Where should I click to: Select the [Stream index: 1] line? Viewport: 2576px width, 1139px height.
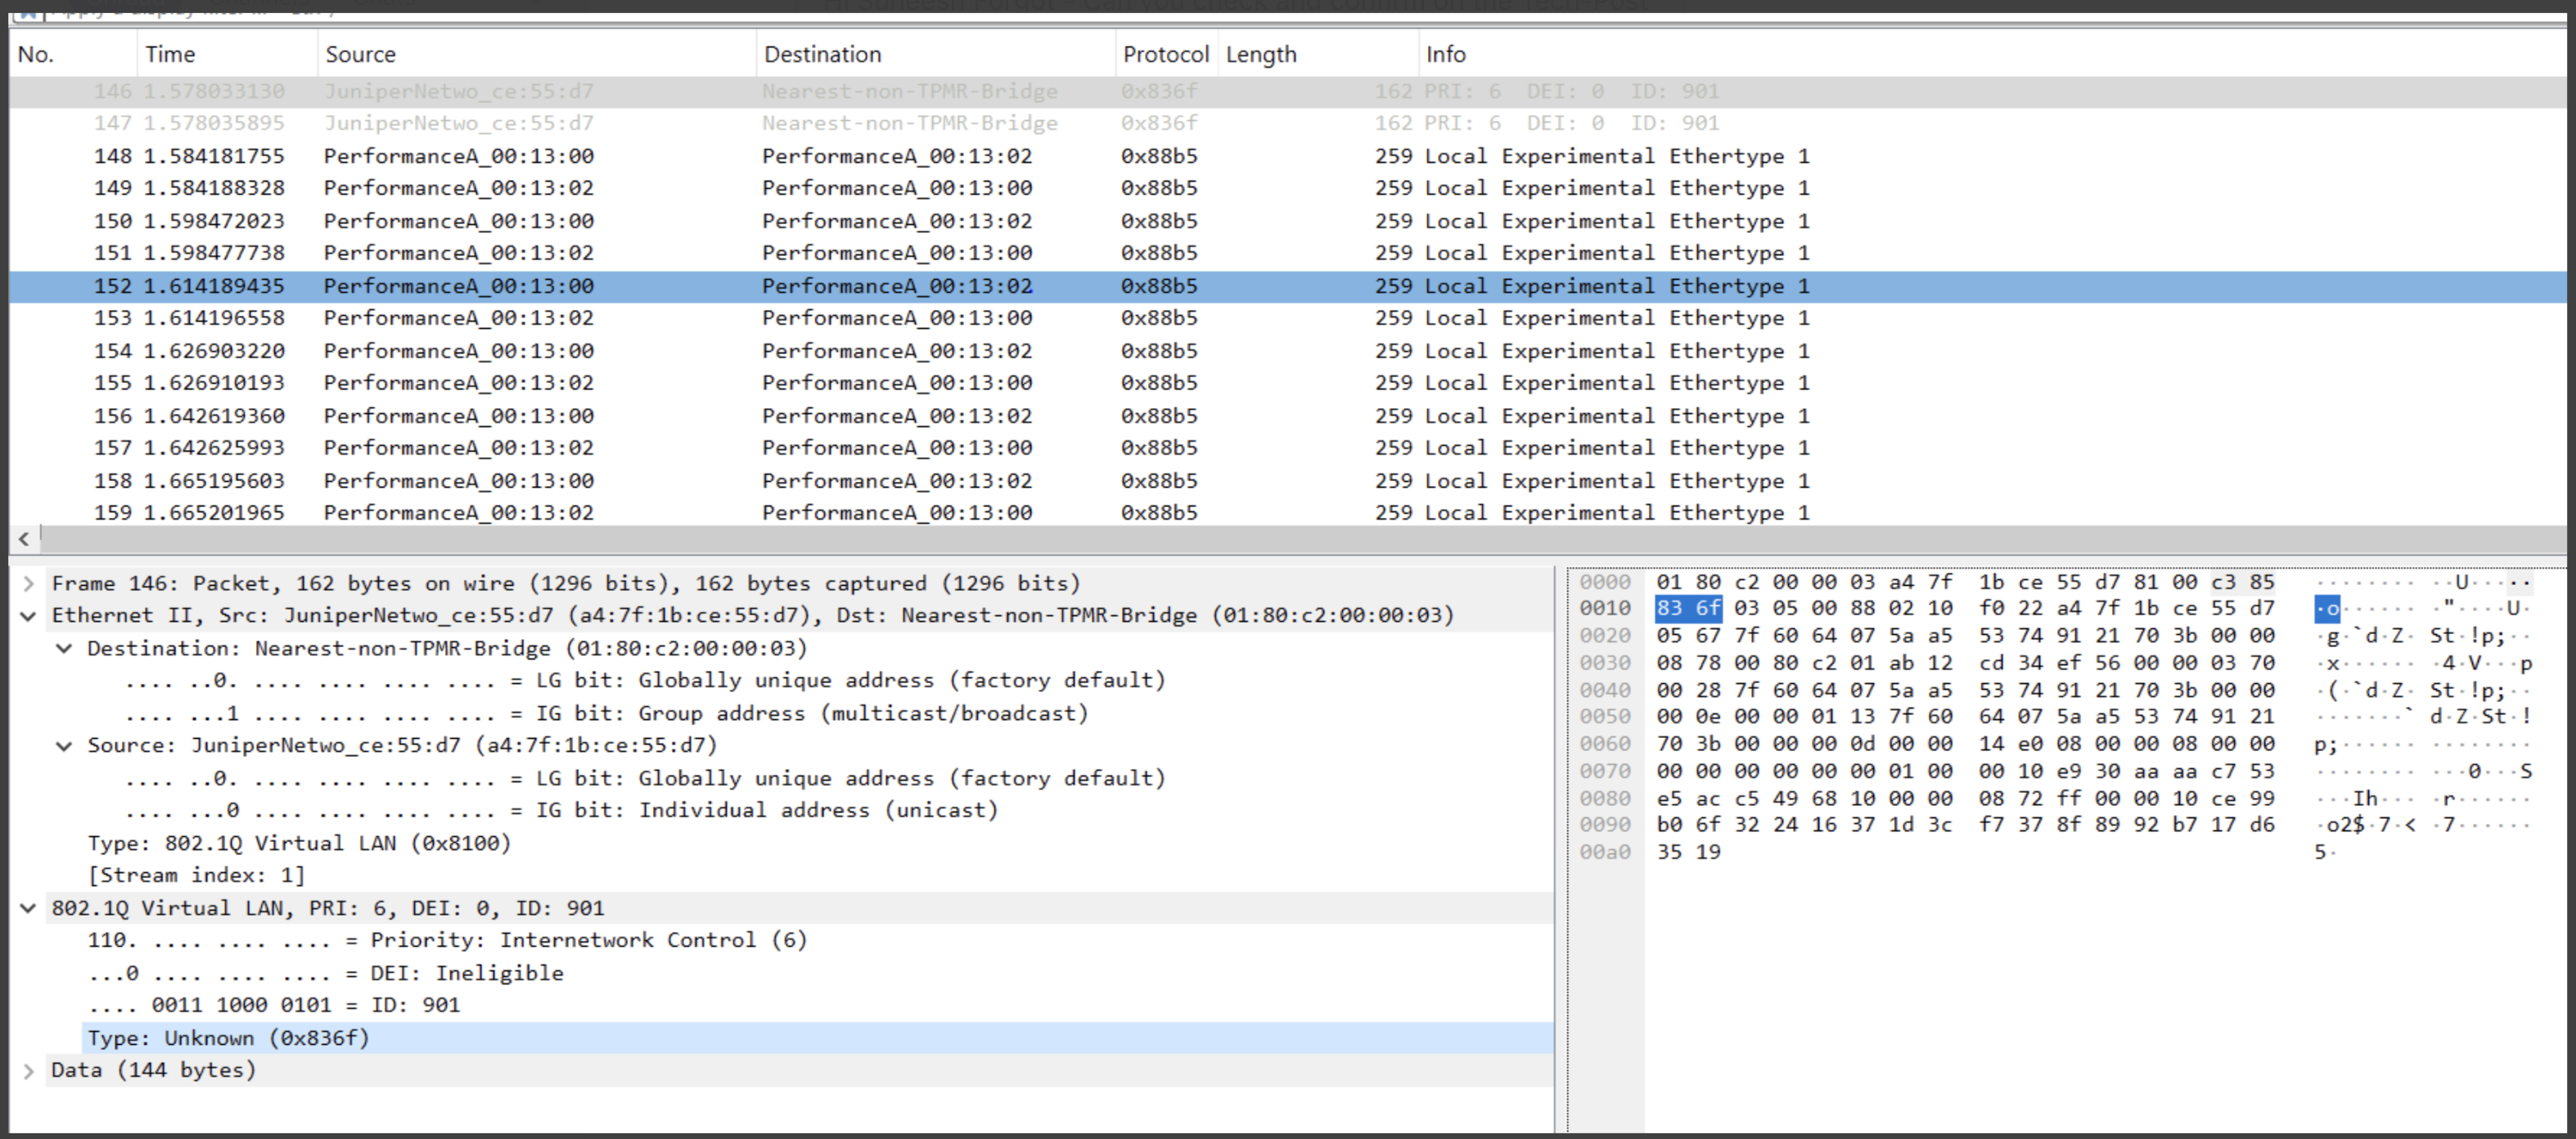tap(196, 875)
